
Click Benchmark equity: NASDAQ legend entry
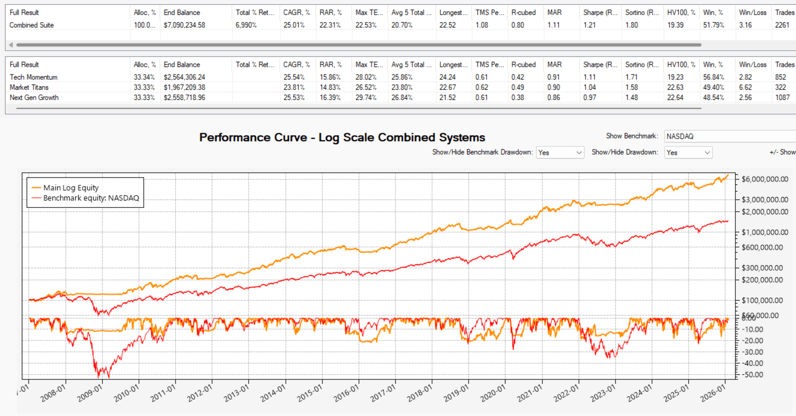tap(91, 198)
